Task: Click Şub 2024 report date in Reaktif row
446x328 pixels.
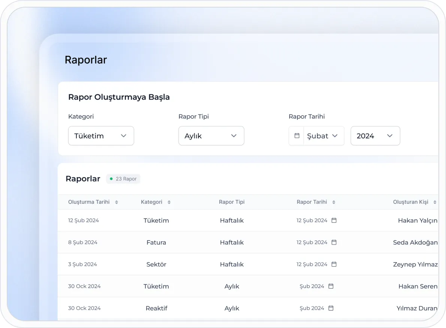Action: (312, 308)
